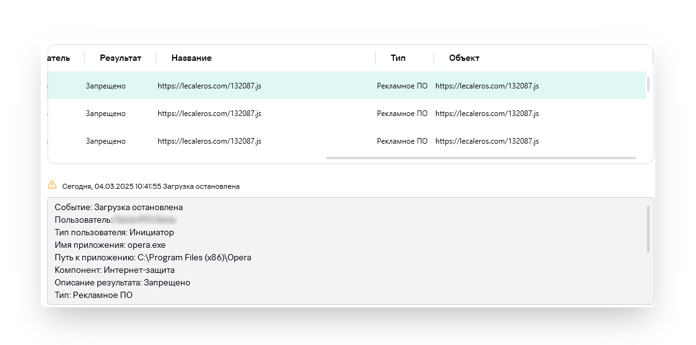Click the "Имя приложения: opera.exe" line
The width and height of the screenshot is (696, 345).
pos(110,245)
